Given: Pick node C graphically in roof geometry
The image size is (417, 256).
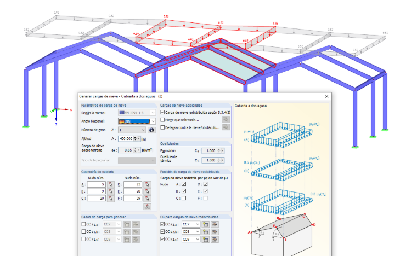Looking at the screenshot, I should click(110, 199).
